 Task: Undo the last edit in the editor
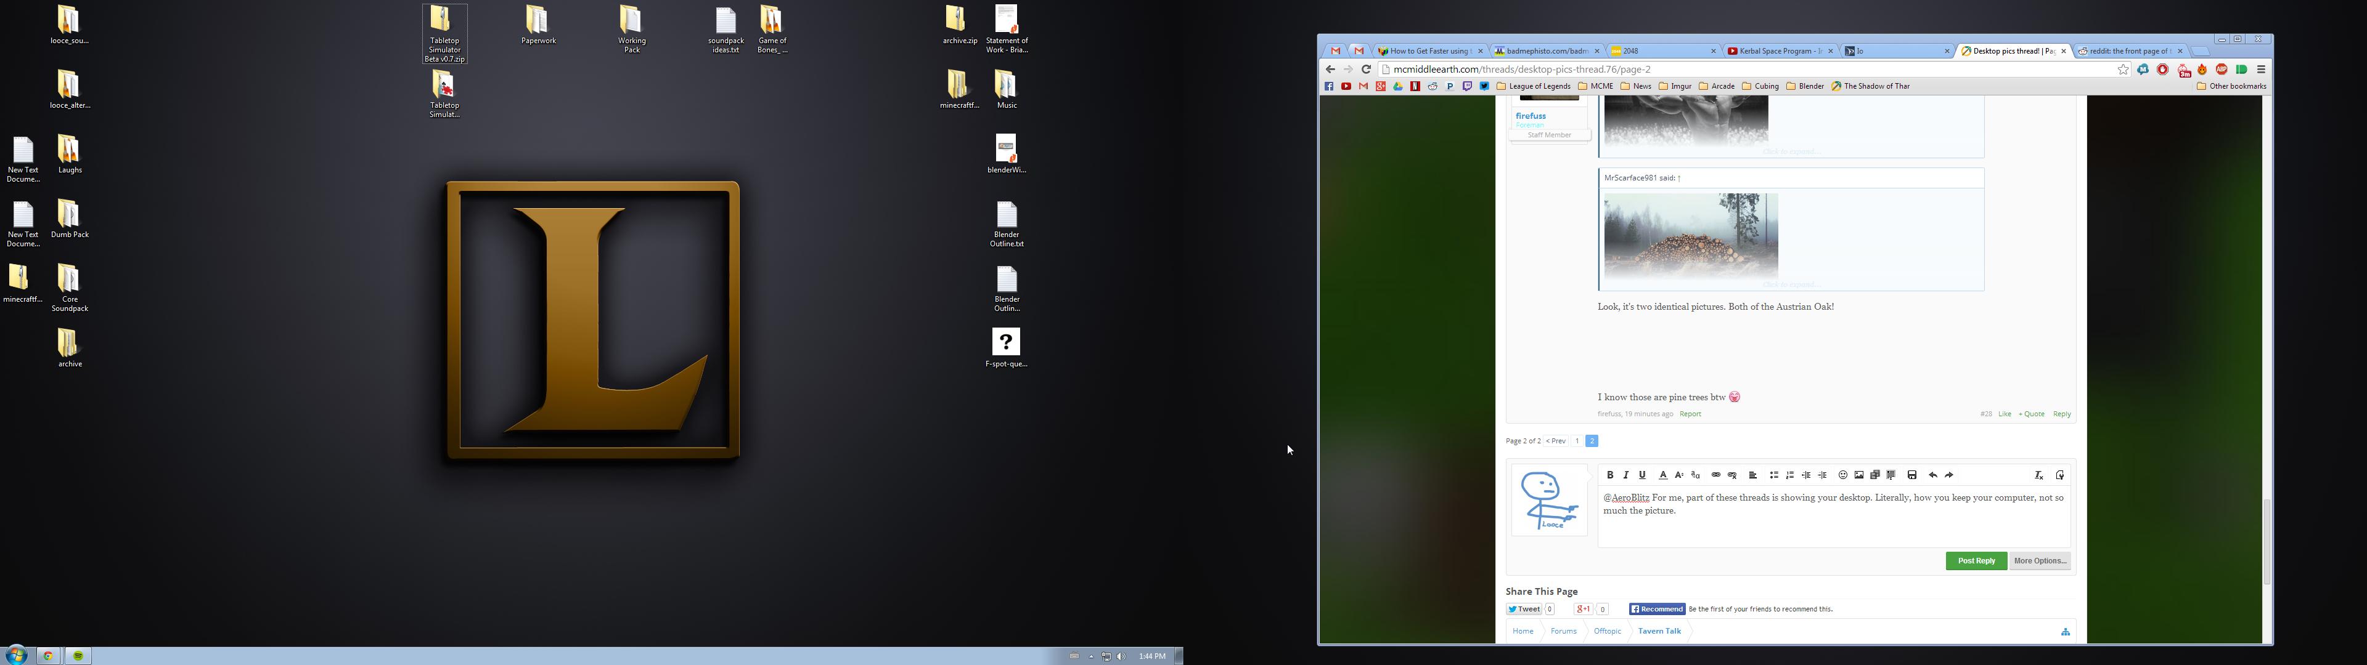pos(1932,475)
